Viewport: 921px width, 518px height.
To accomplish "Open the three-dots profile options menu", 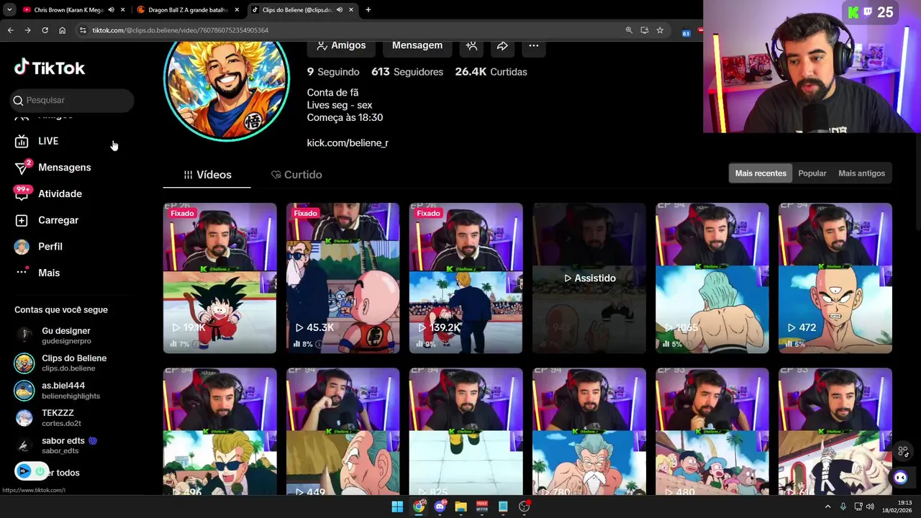I will (x=534, y=45).
